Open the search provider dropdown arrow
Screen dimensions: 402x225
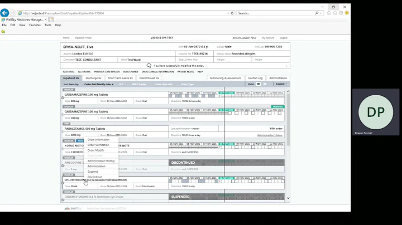(320, 13)
